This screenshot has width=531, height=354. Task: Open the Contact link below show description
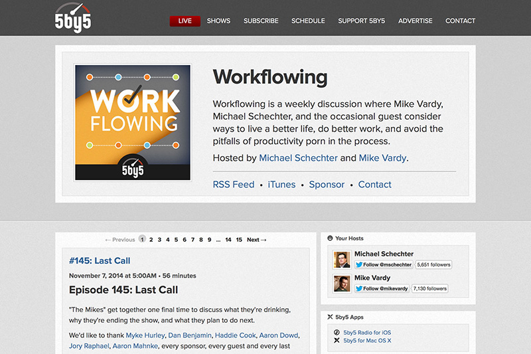click(x=374, y=184)
